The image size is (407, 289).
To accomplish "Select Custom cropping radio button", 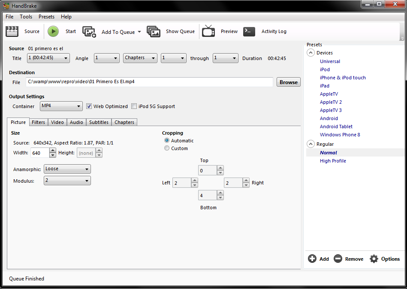I will click(167, 148).
